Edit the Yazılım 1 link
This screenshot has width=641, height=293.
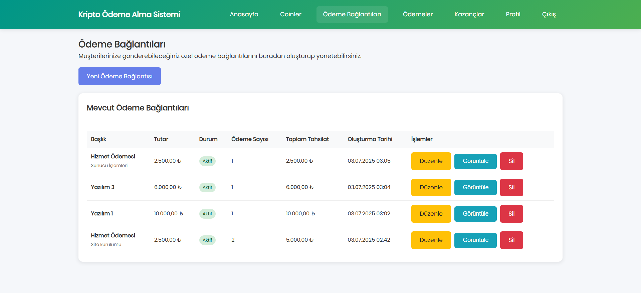pyautogui.click(x=431, y=214)
